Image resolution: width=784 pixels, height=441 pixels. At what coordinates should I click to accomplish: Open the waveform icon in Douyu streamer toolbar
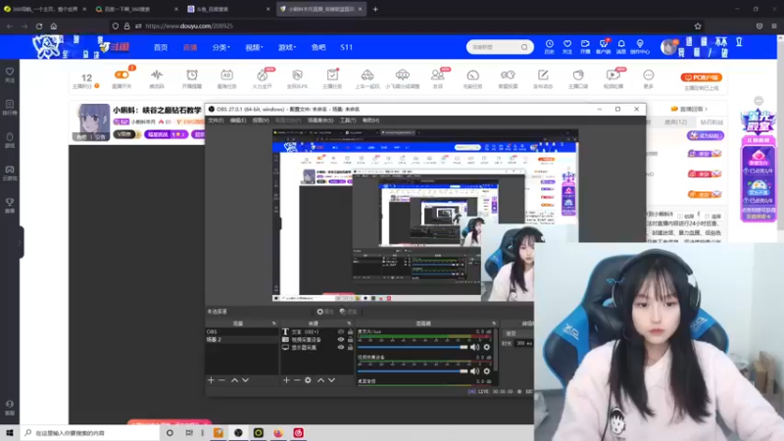click(x=157, y=75)
